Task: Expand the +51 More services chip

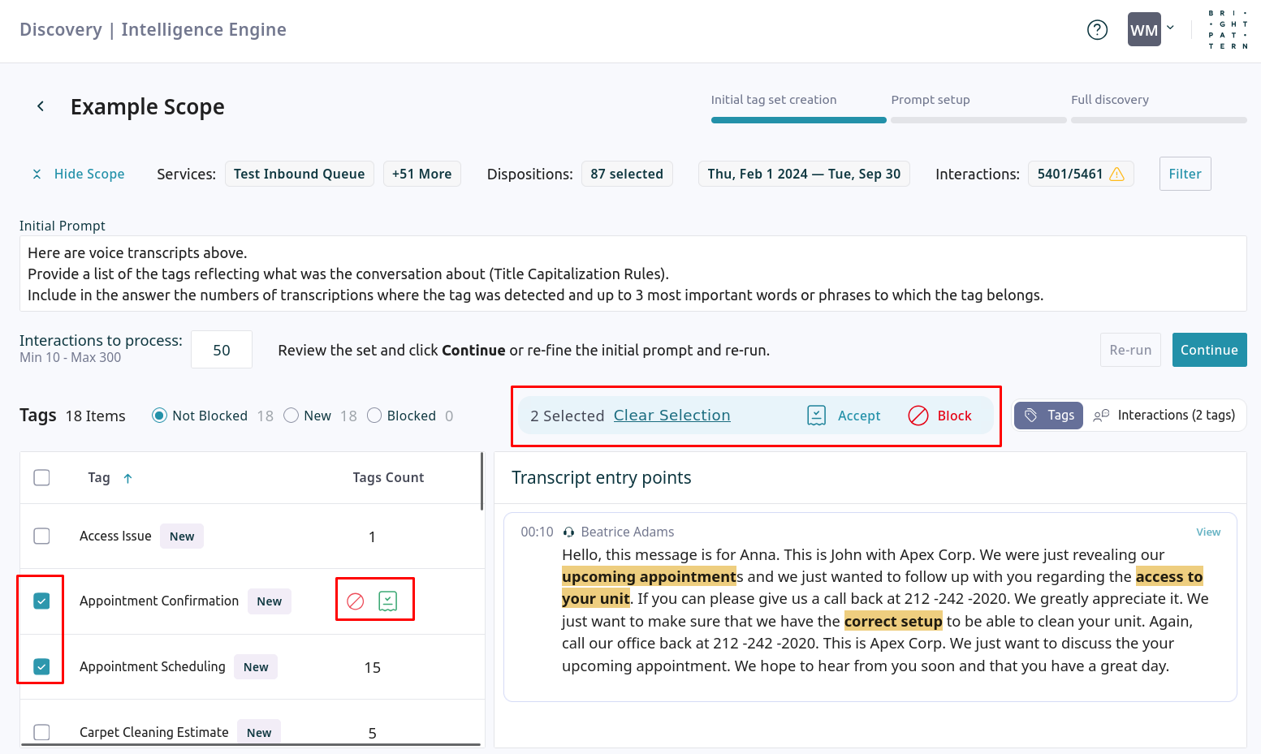Action: 421,174
